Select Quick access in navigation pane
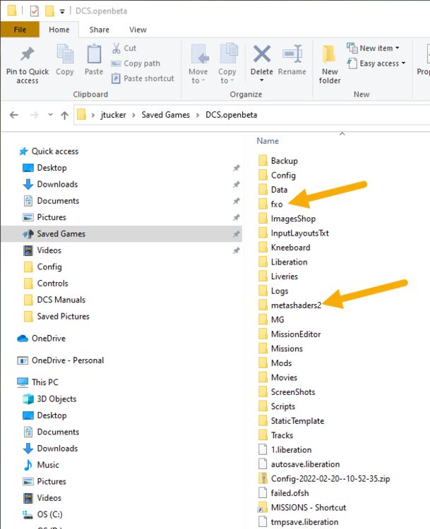This screenshot has width=430, height=529. click(55, 152)
